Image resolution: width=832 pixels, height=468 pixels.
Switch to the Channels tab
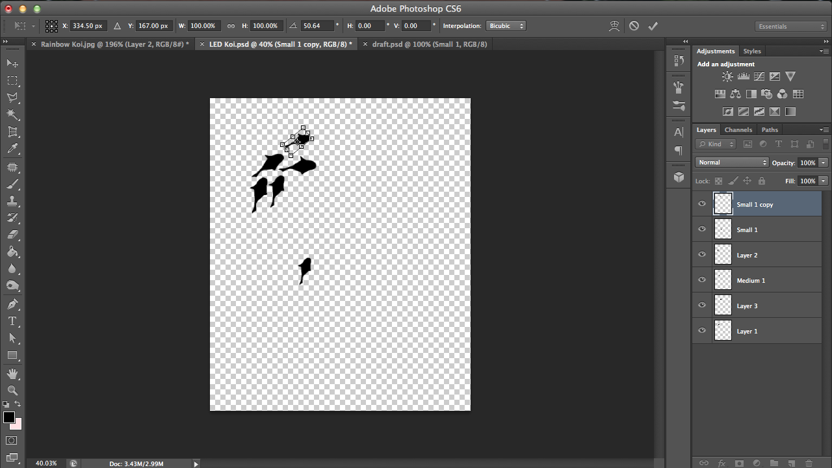click(738, 129)
